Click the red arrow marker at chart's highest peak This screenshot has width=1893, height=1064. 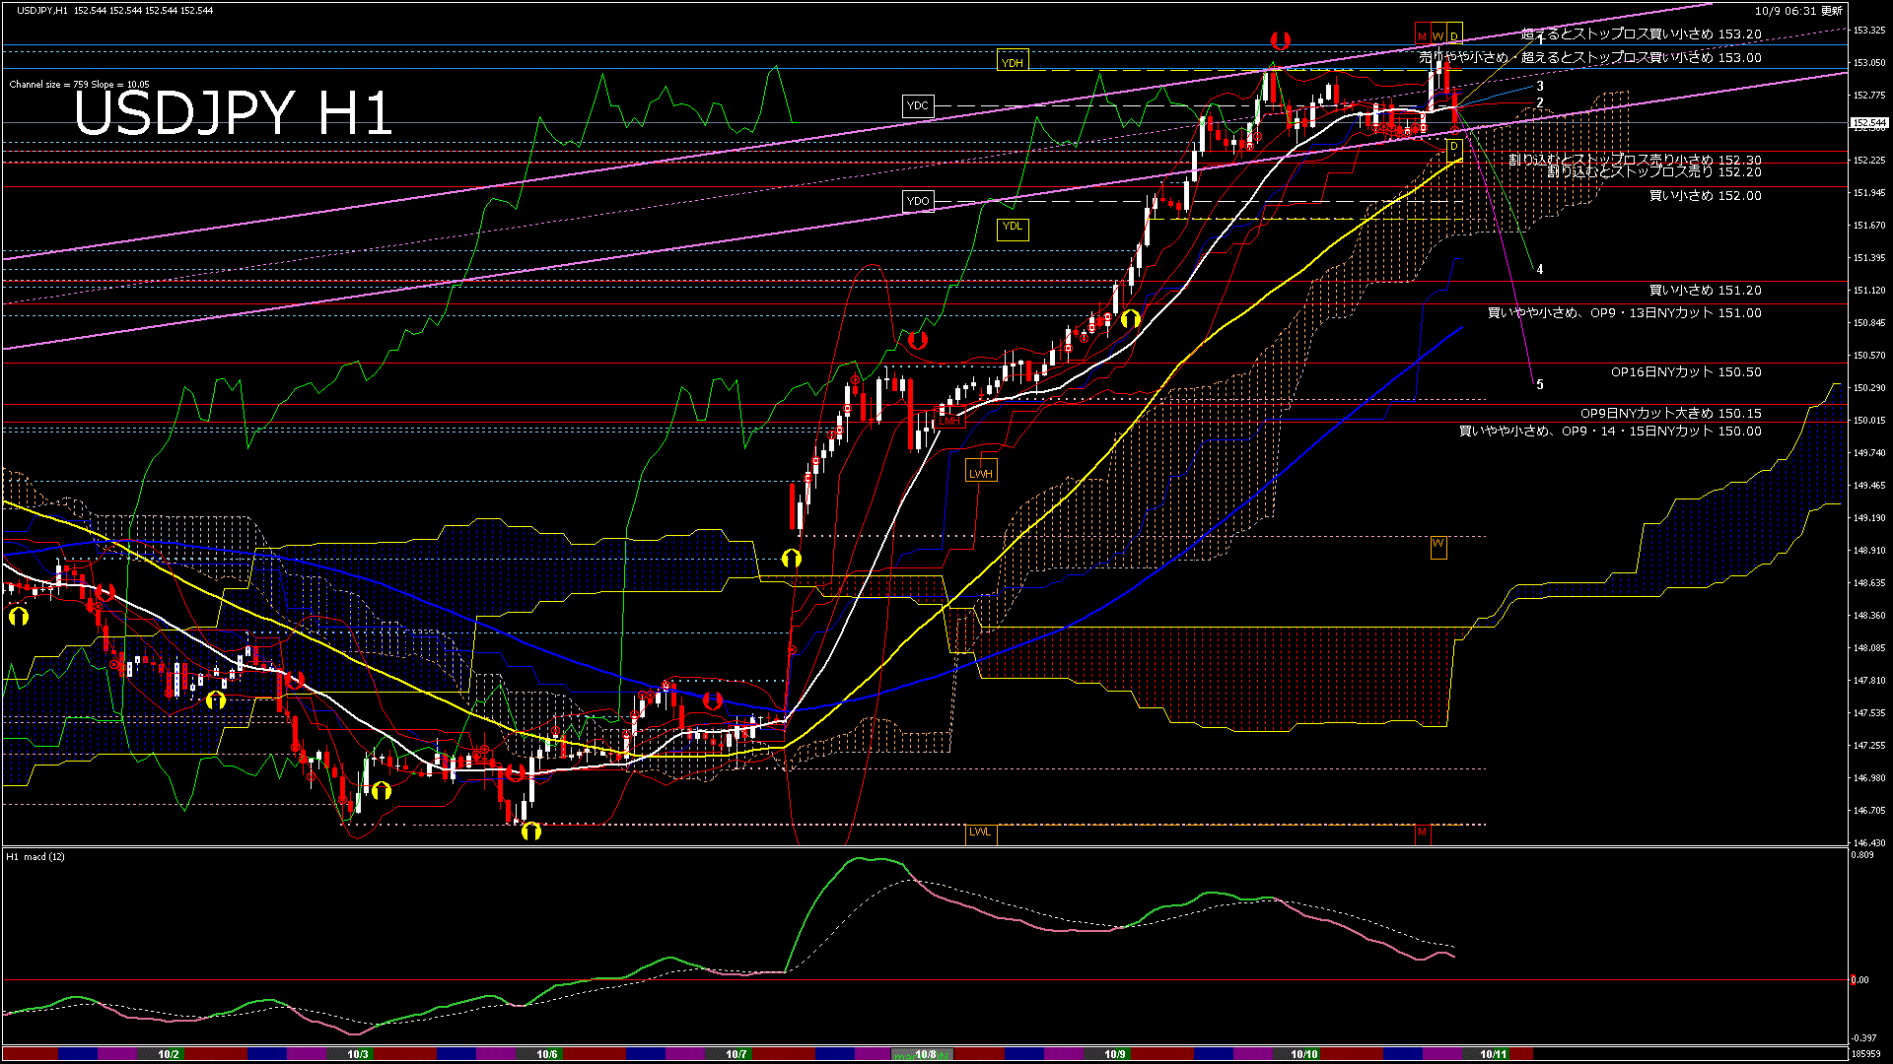tap(1280, 40)
